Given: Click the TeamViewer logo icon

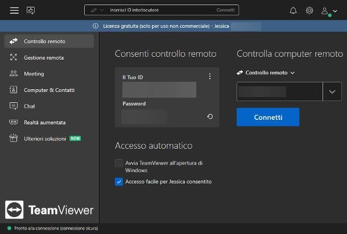Looking at the screenshot, I should pos(14,210).
